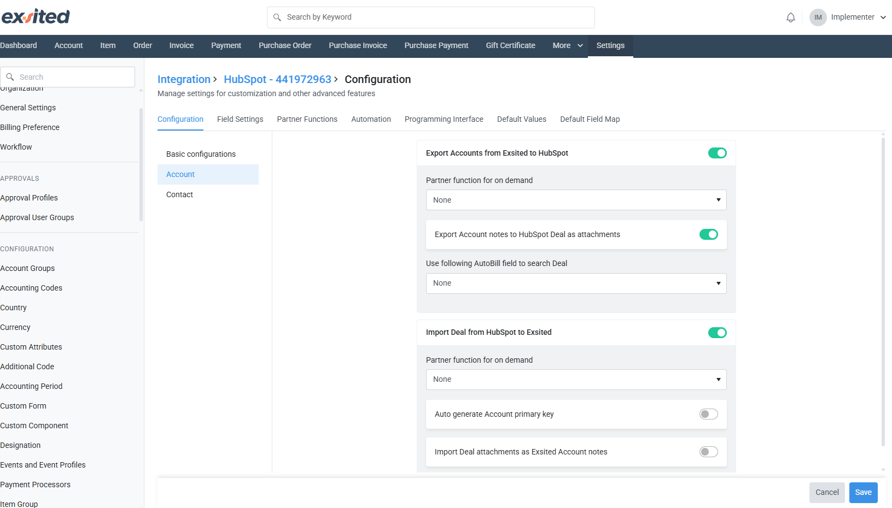Open Country in sidebar
This screenshot has width=892, height=508.
(x=13, y=308)
